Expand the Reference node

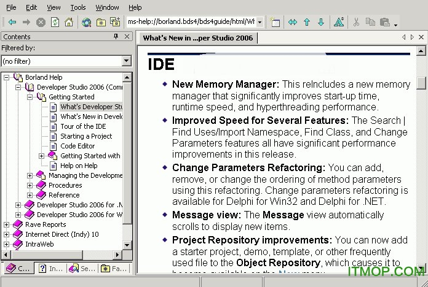point(30,195)
